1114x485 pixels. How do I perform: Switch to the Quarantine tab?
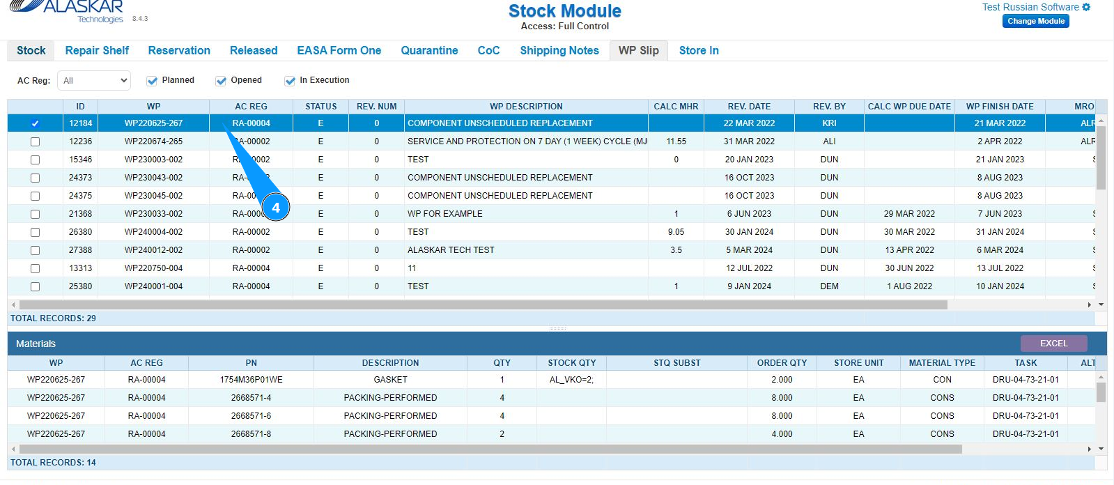(429, 51)
